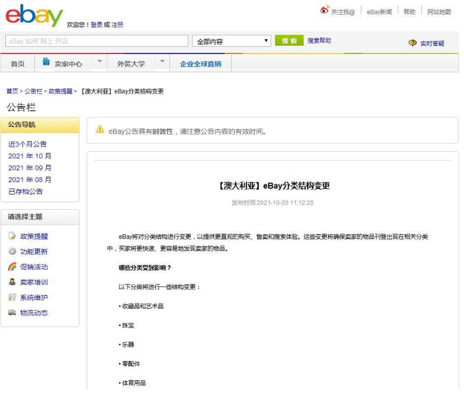Screen dimensions: 464x405
Task: Click the 收藏品和艺术品 list item
Action: pyautogui.click(x=143, y=306)
